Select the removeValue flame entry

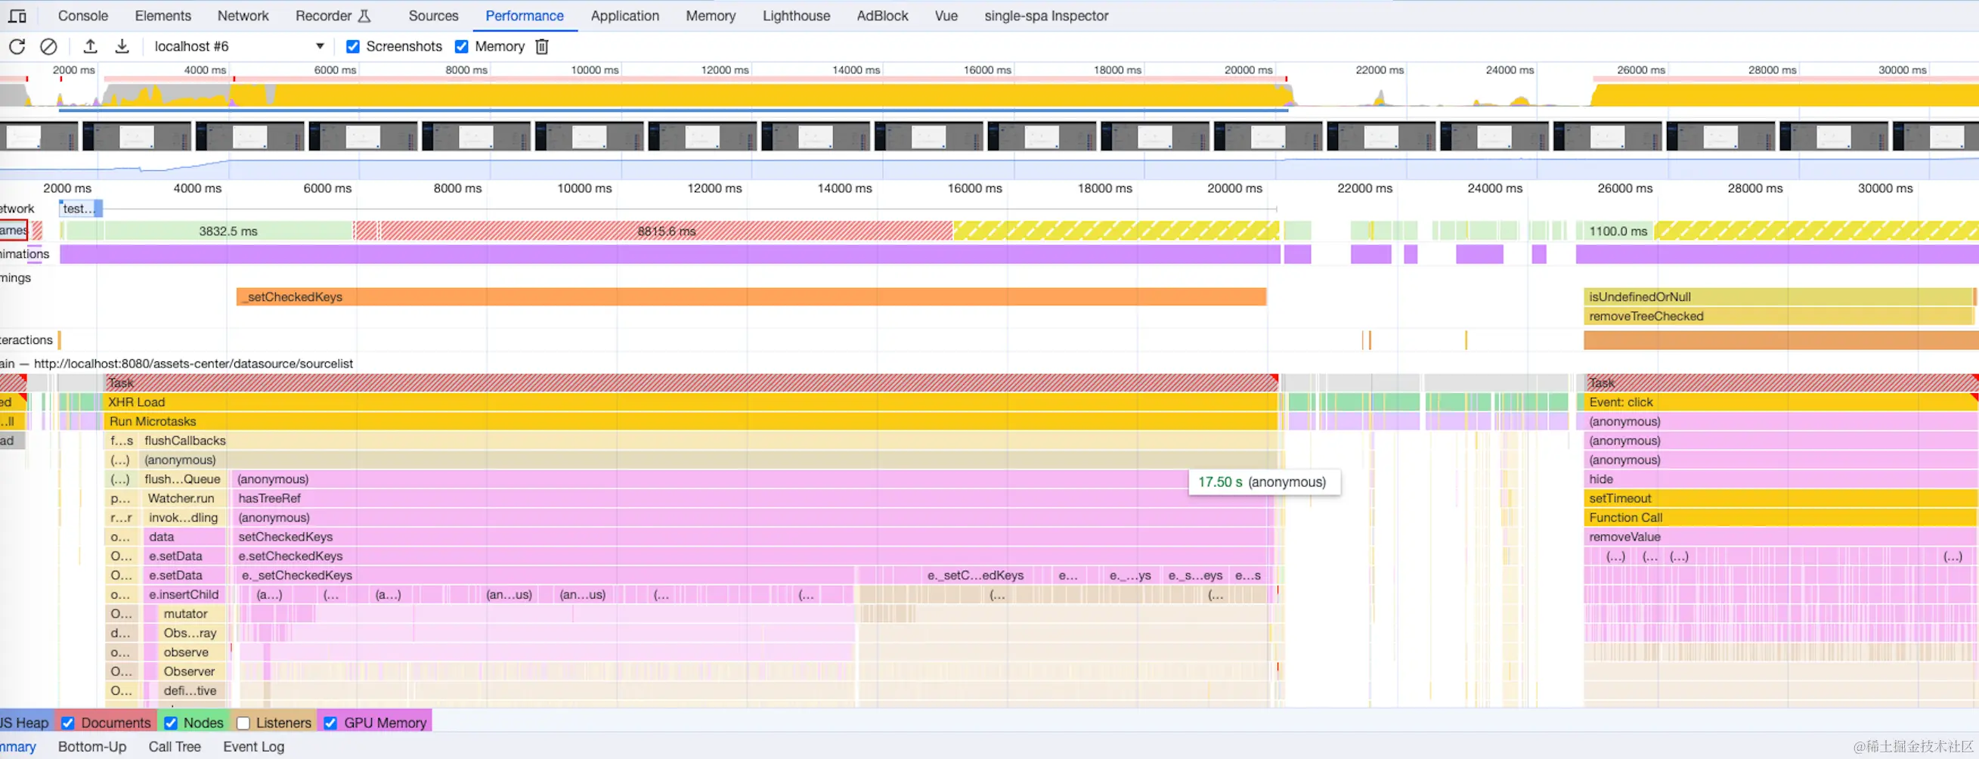(1781, 536)
